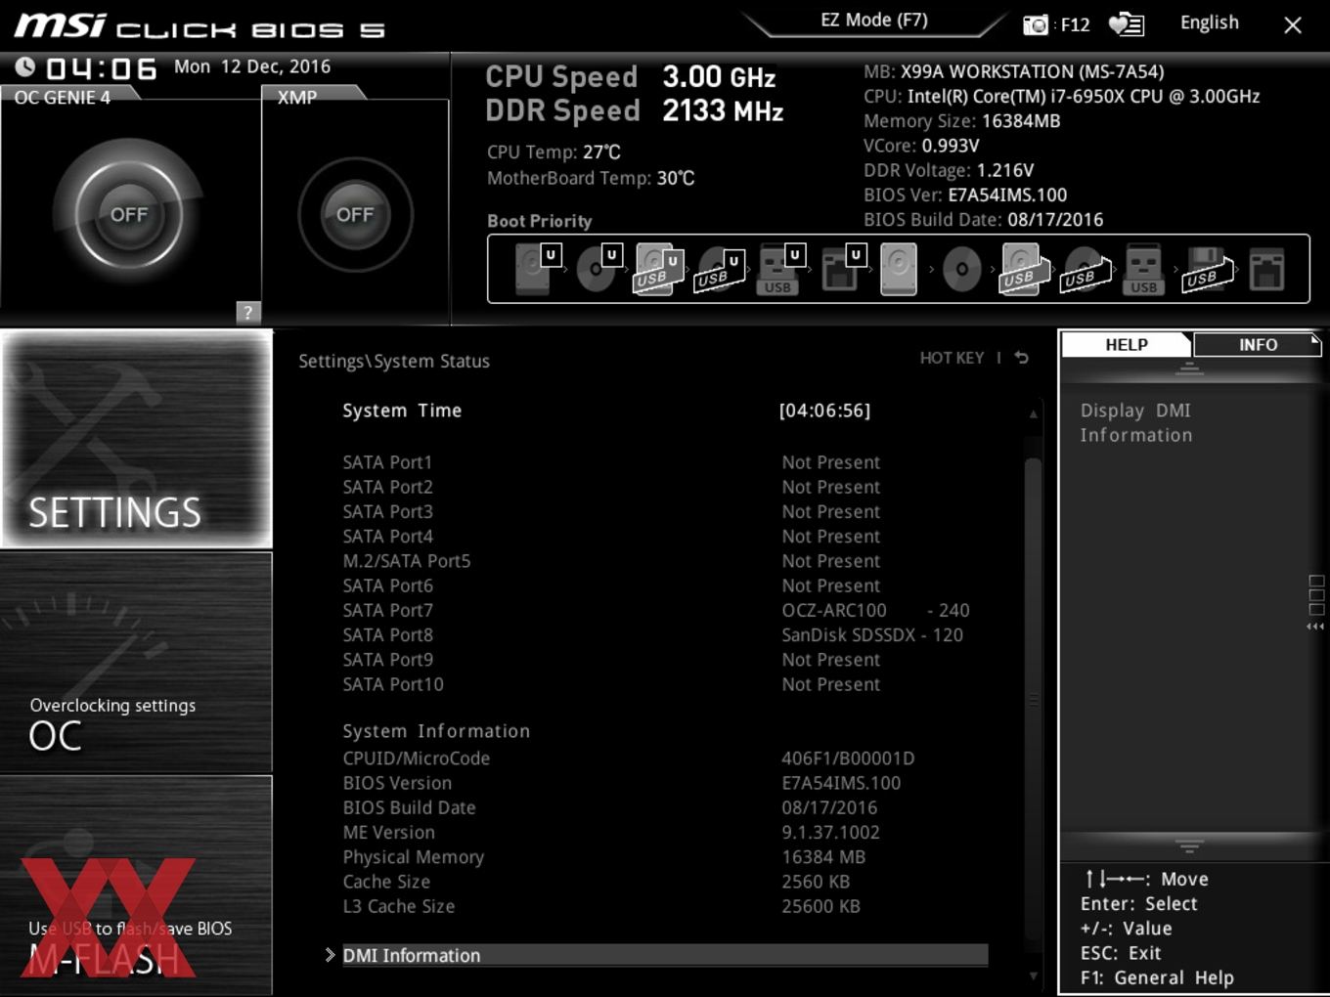Open the SETTINGS section tile
Image resolution: width=1330 pixels, height=997 pixels.
[x=137, y=439]
